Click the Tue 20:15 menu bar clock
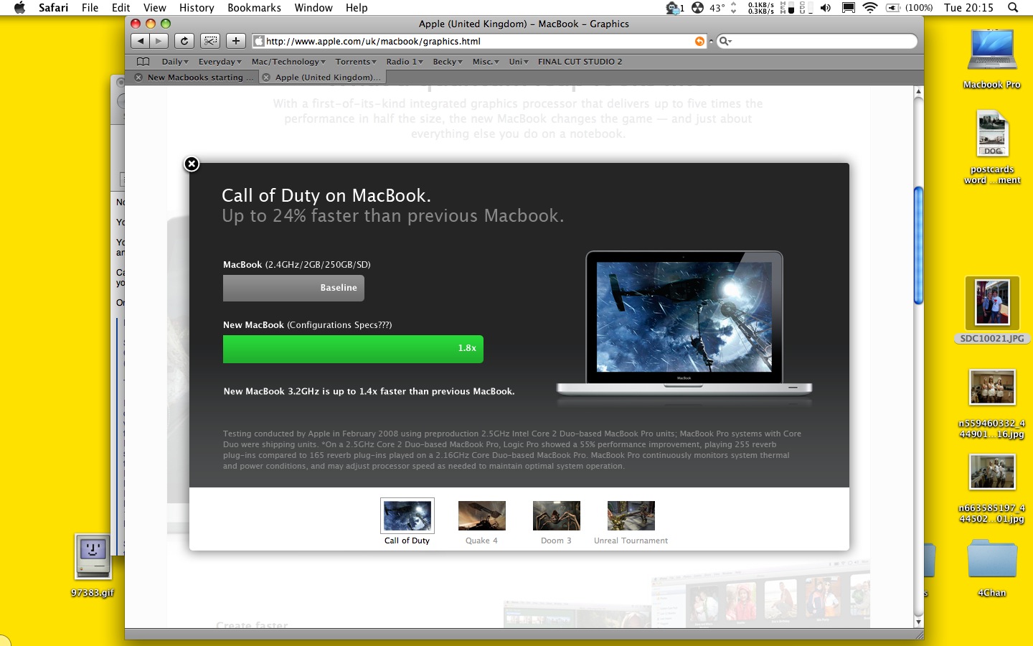This screenshot has width=1033, height=646. tap(968, 8)
